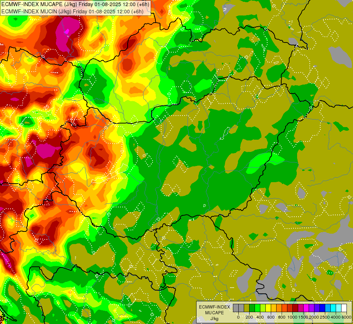Click the ECMWF-INDEX MUCAPE title line
This screenshot has width=353, height=324.
point(75,4)
